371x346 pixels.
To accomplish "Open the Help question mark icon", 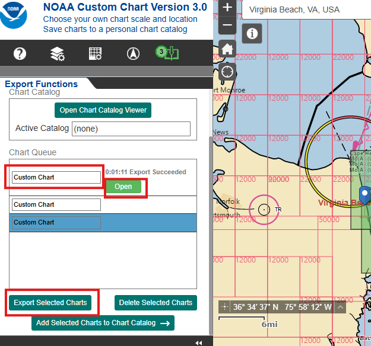I will (x=20, y=54).
